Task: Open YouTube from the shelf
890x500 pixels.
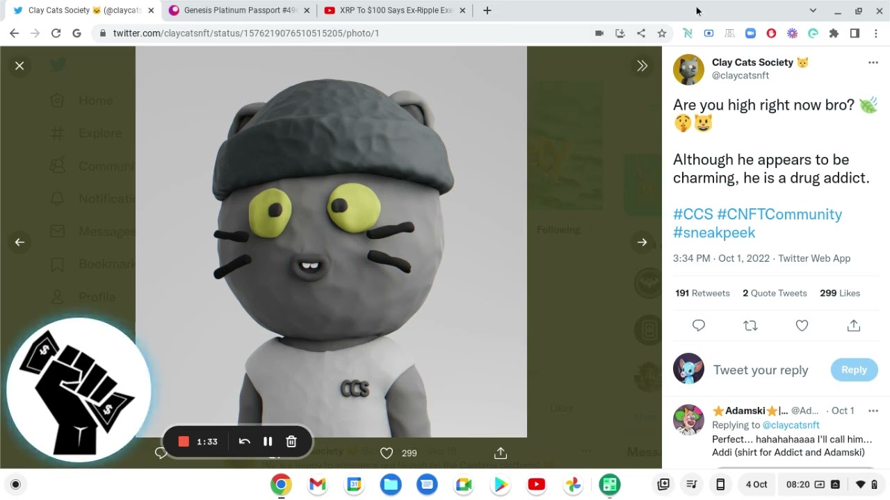Action: point(537,485)
